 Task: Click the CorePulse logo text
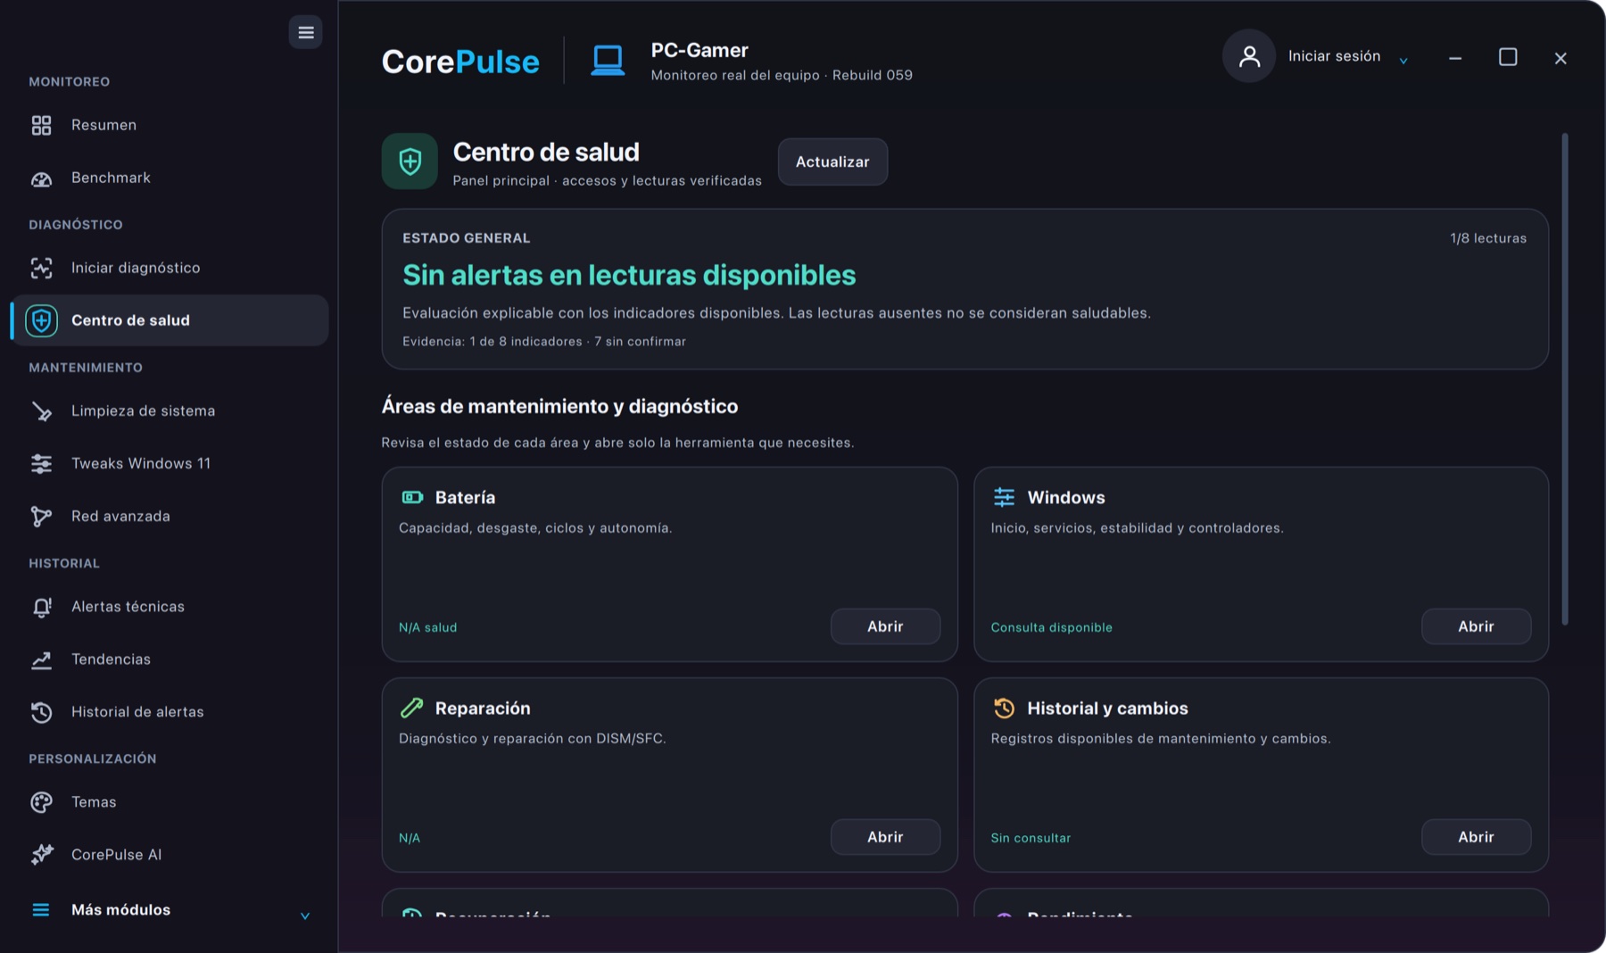460,62
